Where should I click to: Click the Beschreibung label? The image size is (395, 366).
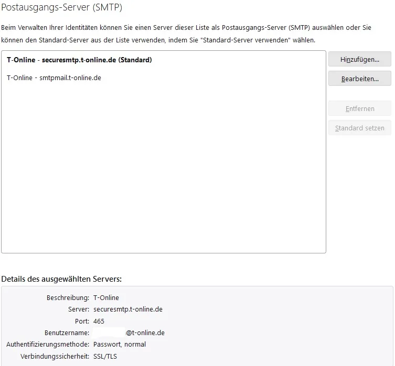tap(68, 297)
